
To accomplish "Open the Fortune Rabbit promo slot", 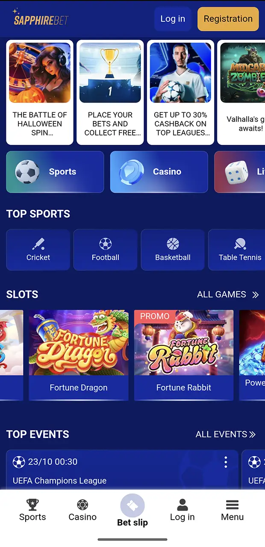I will pyautogui.click(x=184, y=355).
